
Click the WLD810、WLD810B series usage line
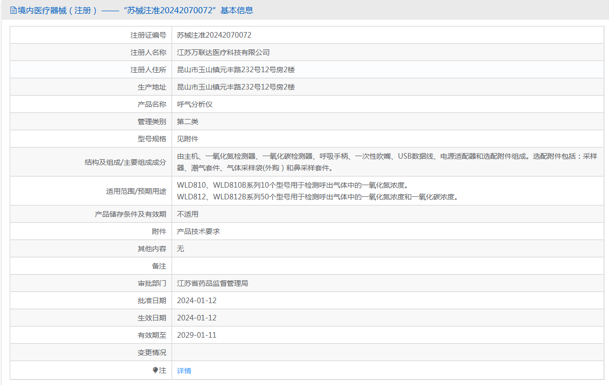click(292, 185)
